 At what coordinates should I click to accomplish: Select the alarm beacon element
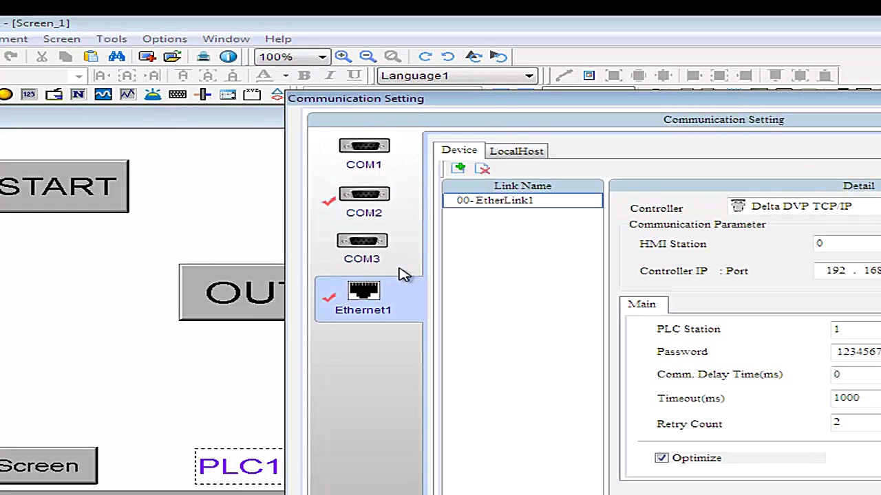click(x=153, y=94)
